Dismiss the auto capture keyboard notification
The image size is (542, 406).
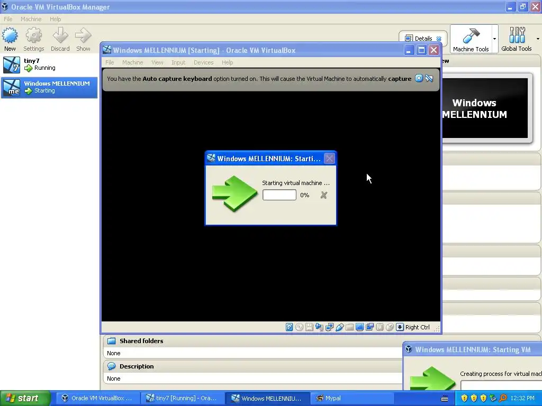click(419, 78)
